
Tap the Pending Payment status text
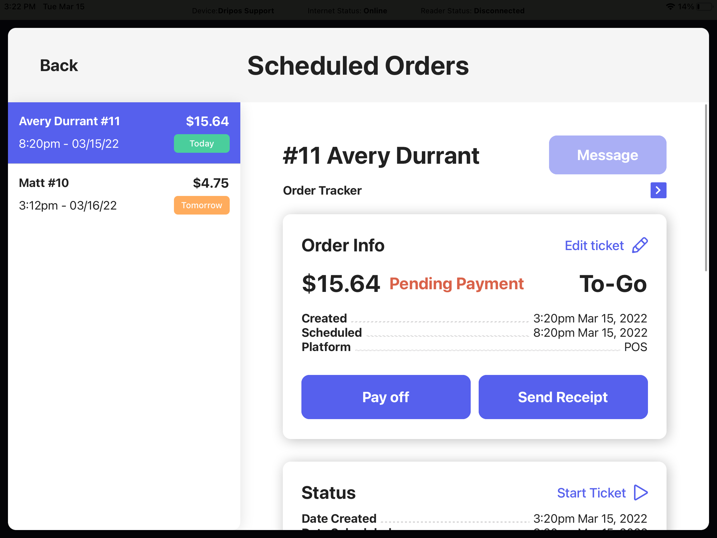point(456,284)
